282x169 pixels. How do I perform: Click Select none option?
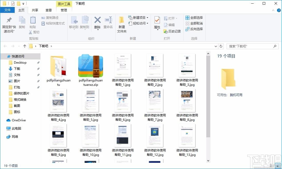(194, 23)
